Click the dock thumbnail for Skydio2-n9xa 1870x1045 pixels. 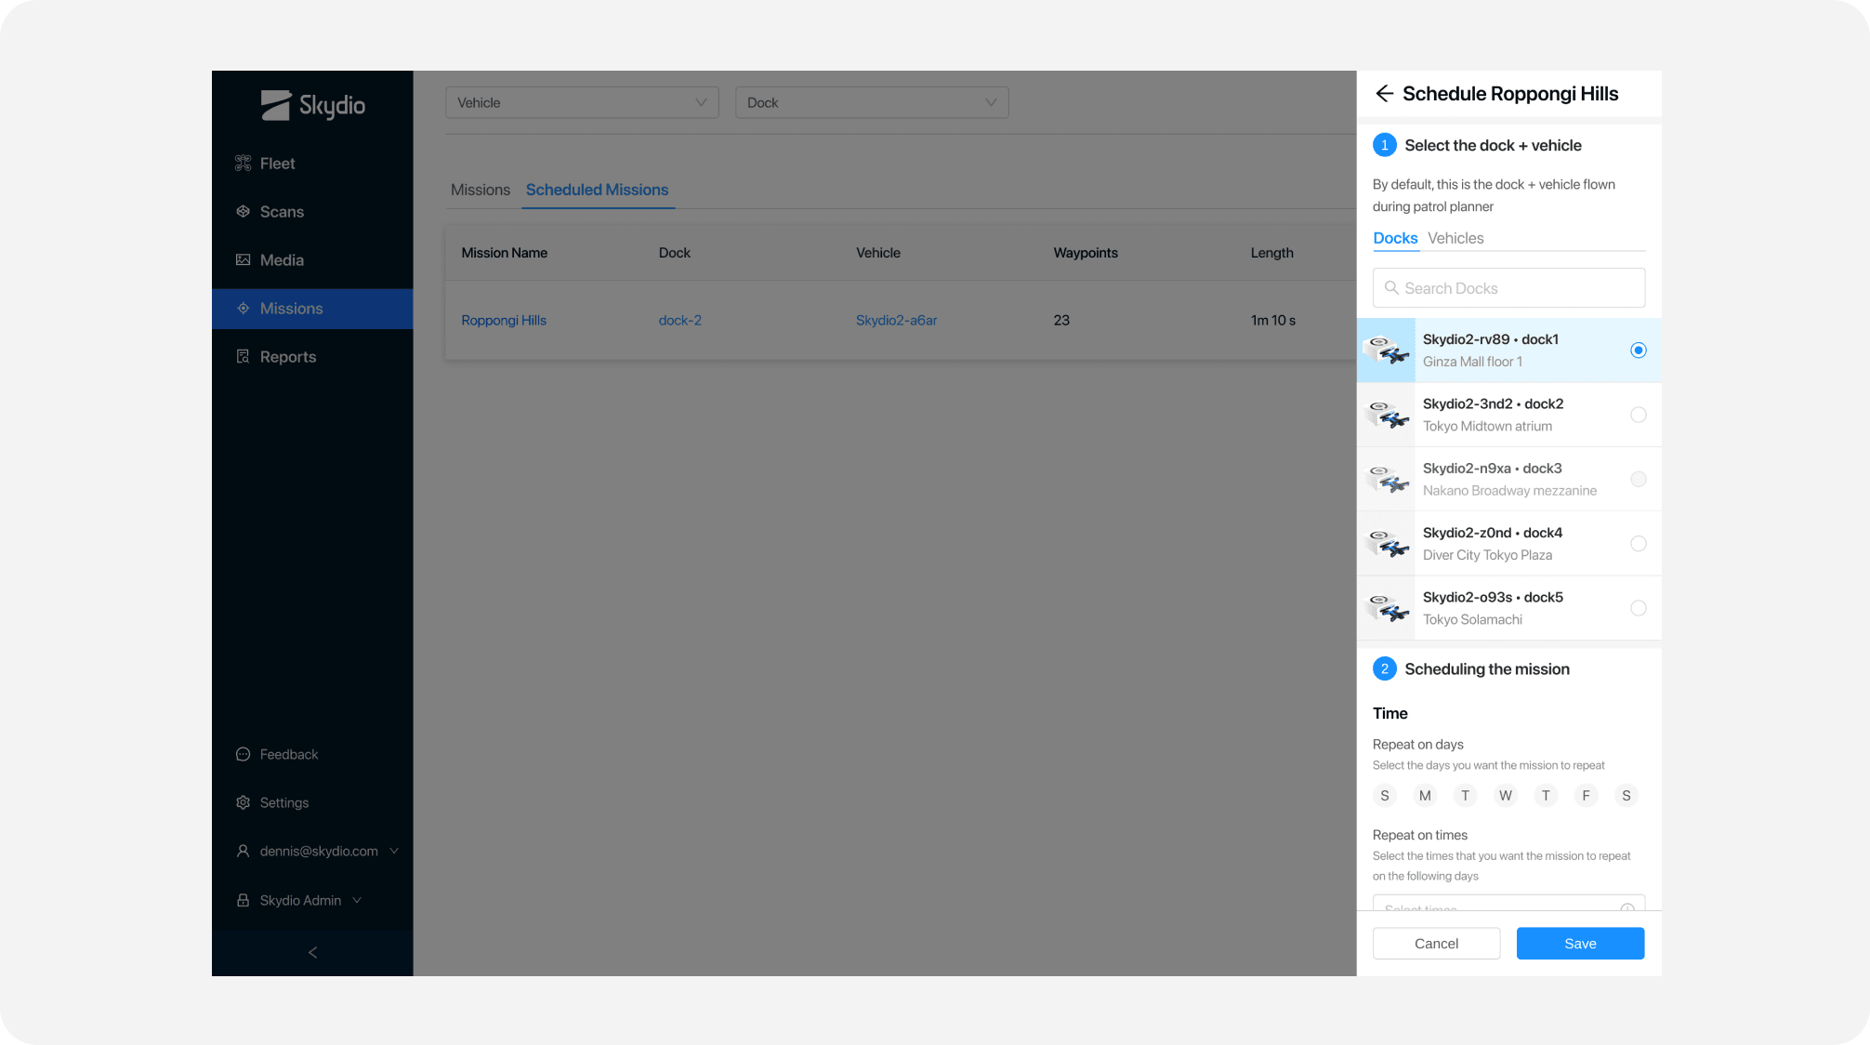tap(1386, 479)
